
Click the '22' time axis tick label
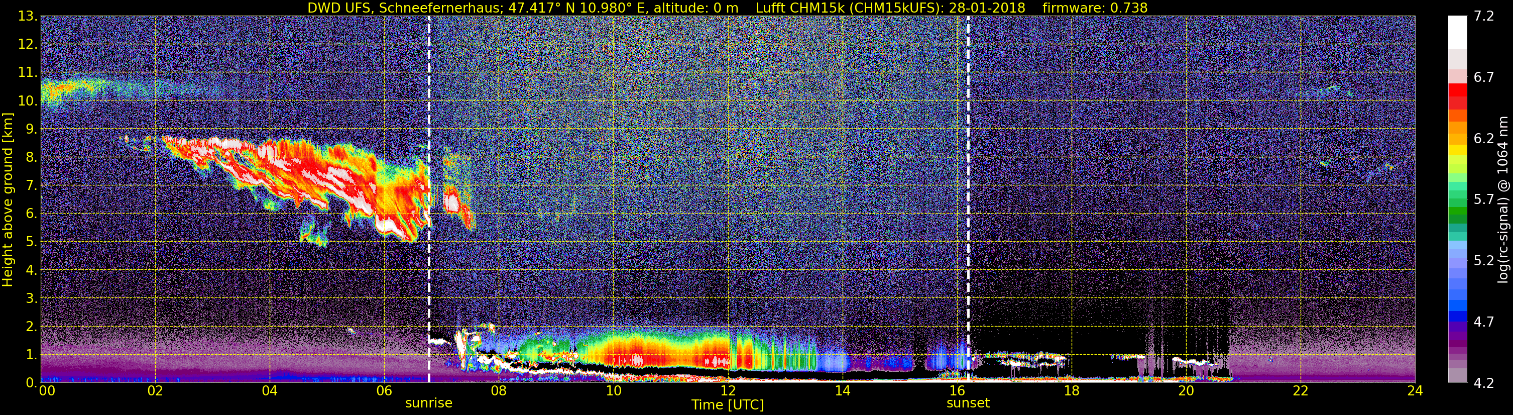pos(1301,391)
